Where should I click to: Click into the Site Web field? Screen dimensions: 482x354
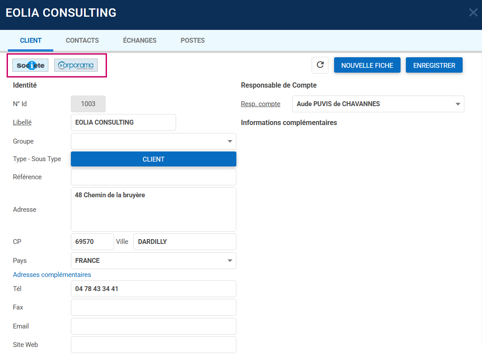pos(153,345)
